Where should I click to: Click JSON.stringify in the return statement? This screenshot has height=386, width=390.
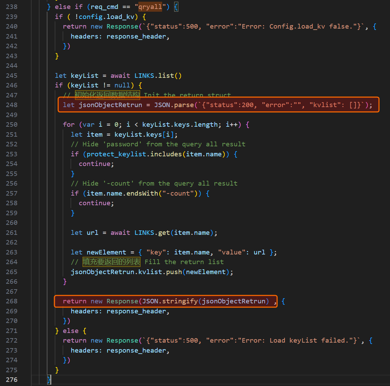click(170, 301)
